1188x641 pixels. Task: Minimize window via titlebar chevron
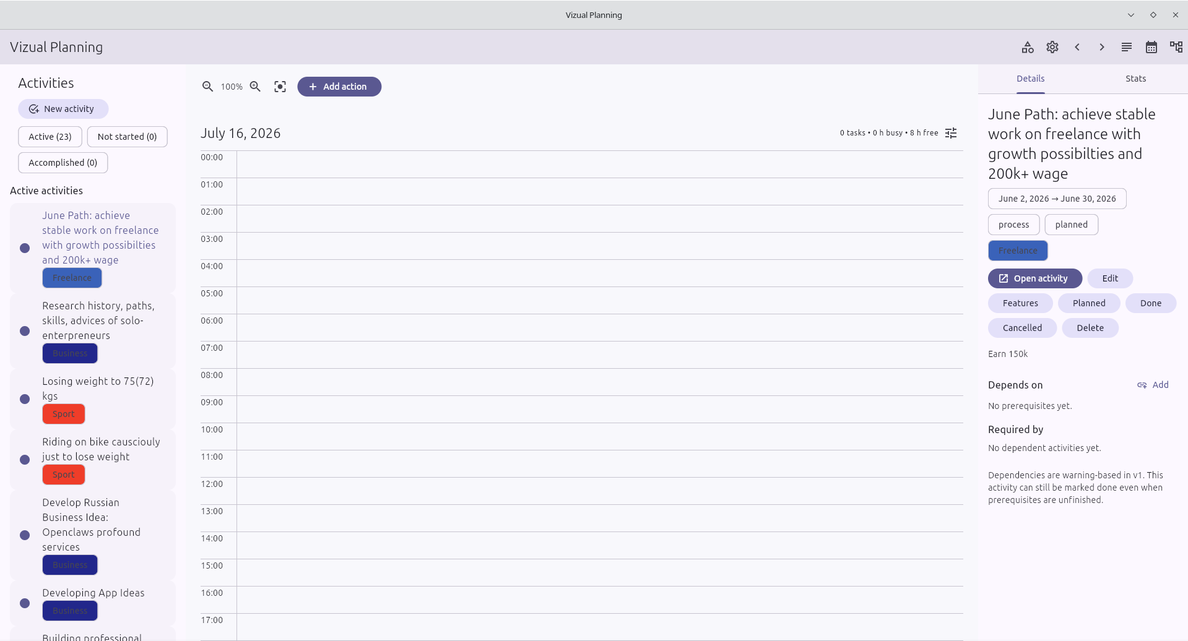1131,15
